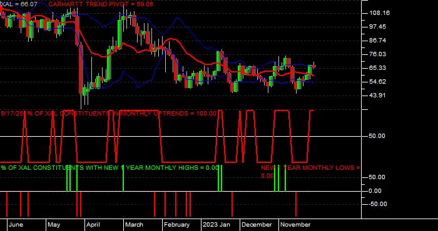This screenshot has height=231, width=438.
Task: Click the CARHARTT TREND PIVOT = 59.06 label
Action: tap(101, 4)
